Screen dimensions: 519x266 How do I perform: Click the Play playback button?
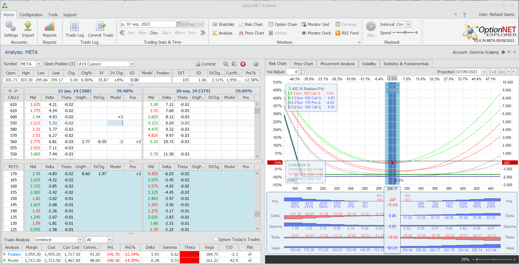point(371,26)
